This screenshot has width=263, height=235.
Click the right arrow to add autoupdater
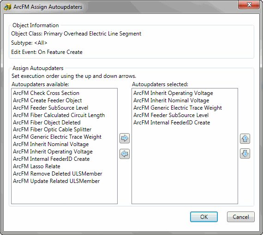click(125, 138)
